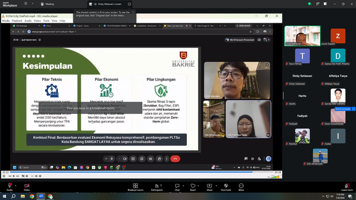
Task: Open more options next to Ask to unmute
Action: (x=354, y=109)
